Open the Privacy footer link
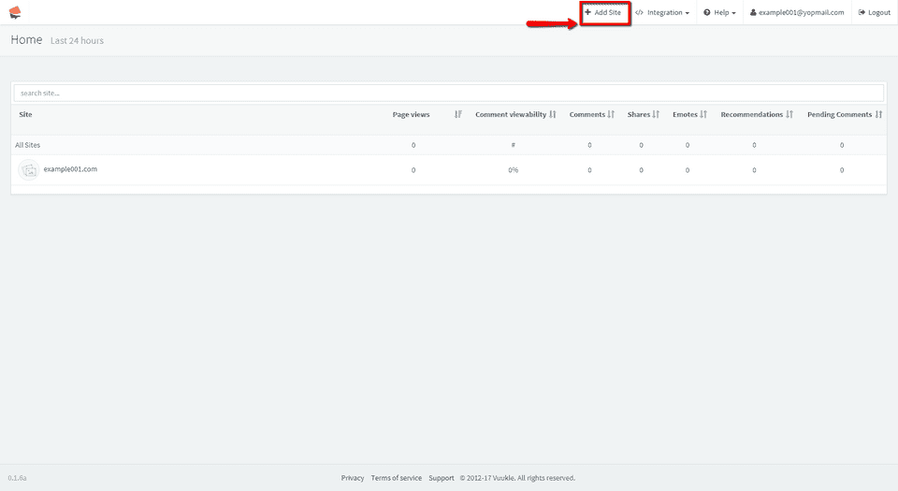 [x=353, y=478]
